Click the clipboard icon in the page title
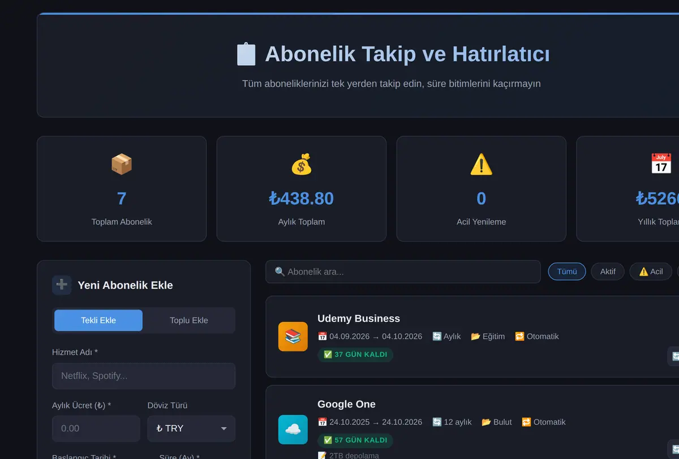The image size is (679, 459). (246, 54)
